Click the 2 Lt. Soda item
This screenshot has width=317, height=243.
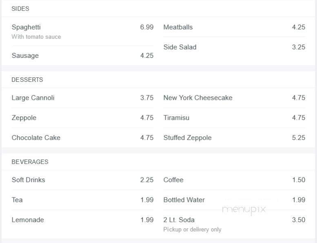point(234,224)
